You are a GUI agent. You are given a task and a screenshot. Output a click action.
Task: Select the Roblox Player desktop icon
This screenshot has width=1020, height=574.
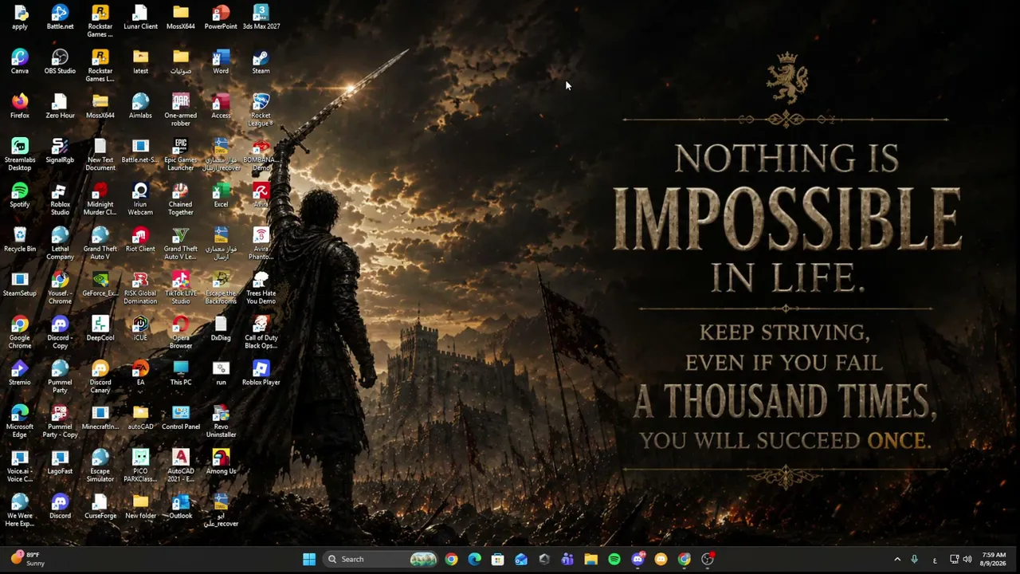(261, 374)
